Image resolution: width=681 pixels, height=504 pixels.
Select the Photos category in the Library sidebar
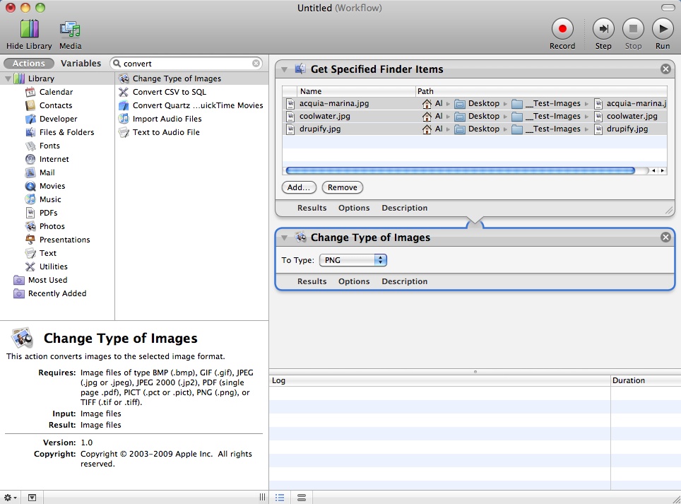pyautogui.click(x=53, y=226)
